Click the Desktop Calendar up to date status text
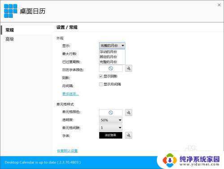This screenshot has width=224, height=169. 43,162
